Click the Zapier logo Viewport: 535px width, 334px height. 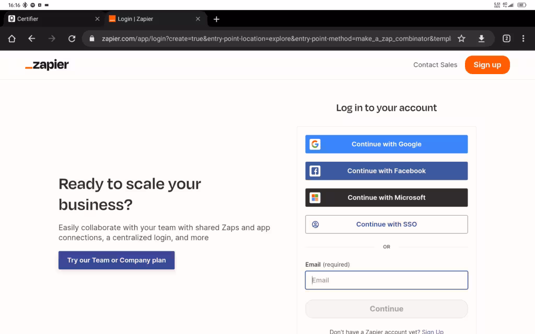47,64
